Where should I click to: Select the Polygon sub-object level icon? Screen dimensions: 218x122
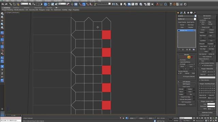coord(189,57)
